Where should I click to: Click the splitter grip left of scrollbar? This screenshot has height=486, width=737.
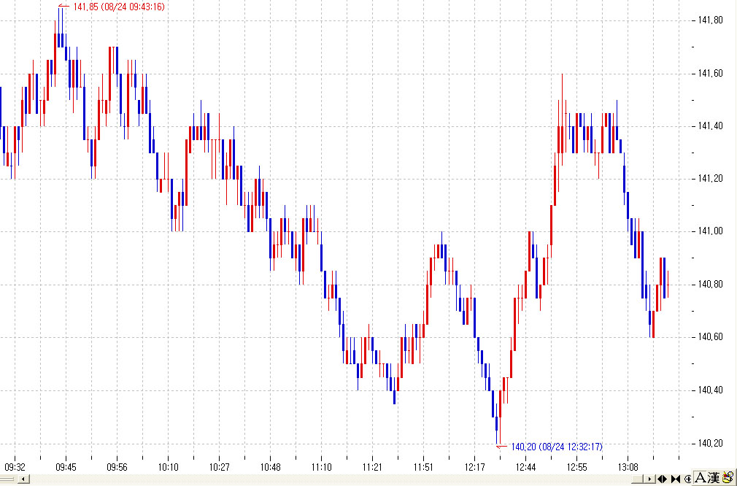tap(7, 479)
